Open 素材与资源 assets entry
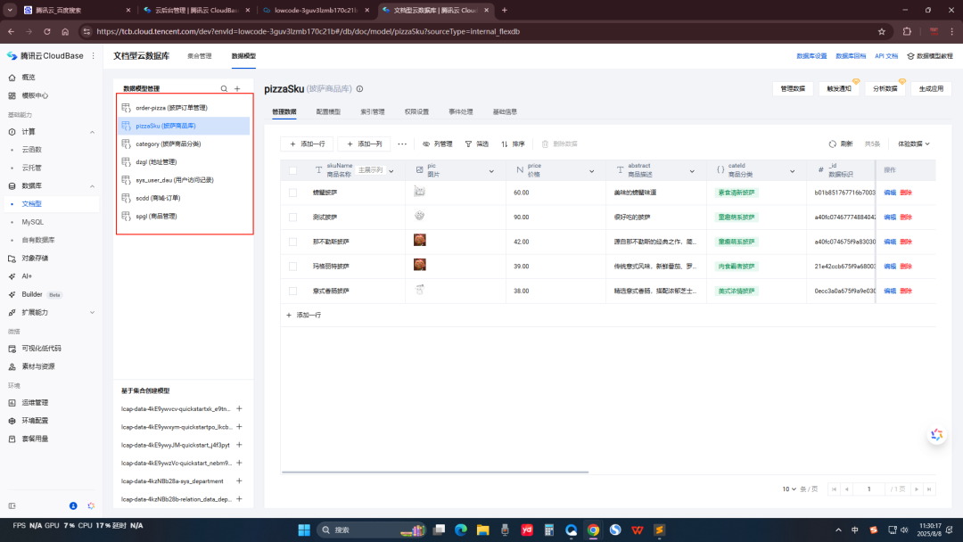 (x=38, y=366)
